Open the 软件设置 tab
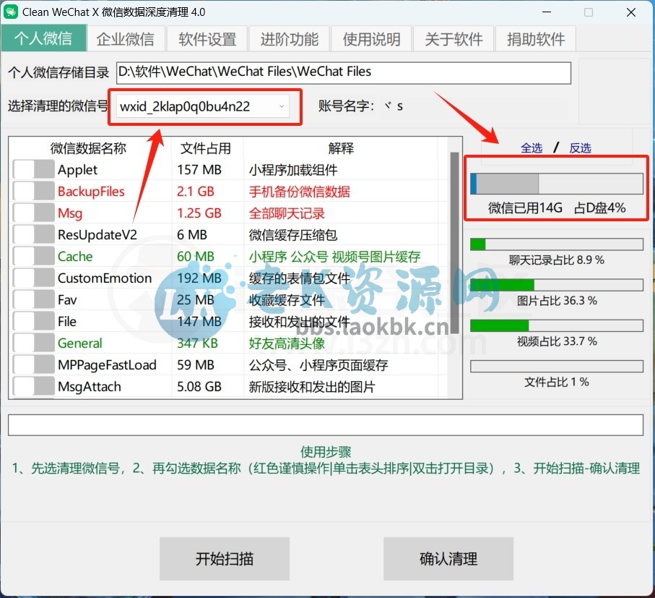The width and height of the screenshot is (655, 598). [207, 39]
